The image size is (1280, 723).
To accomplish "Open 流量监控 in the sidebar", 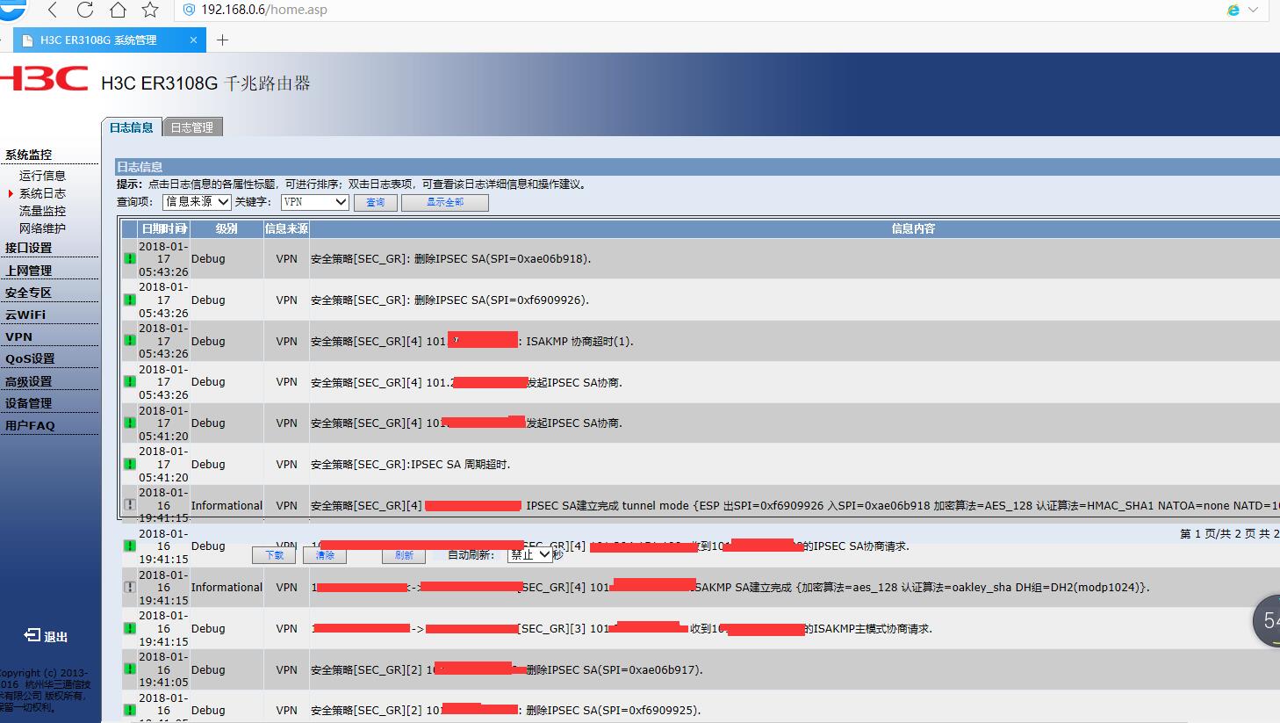I will (x=42, y=211).
